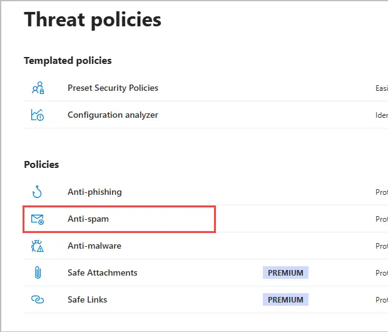Click the Policies section heading
This screenshot has width=388, height=332.
(41, 165)
